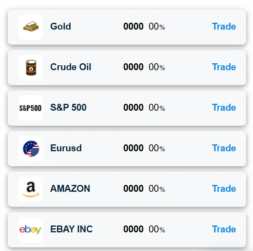253x251 pixels.
Task: Open Trade link for Crude Oil
Action: click(x=224, y=67)
